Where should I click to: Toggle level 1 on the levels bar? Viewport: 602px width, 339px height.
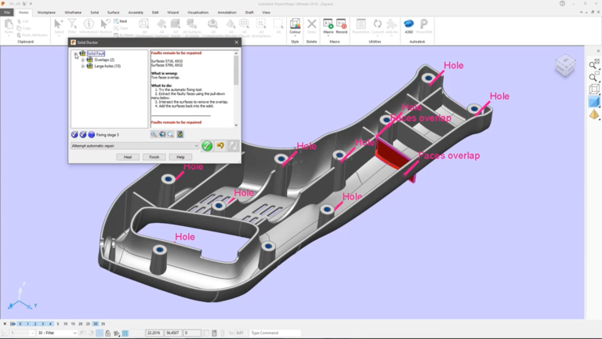(27, 323)
